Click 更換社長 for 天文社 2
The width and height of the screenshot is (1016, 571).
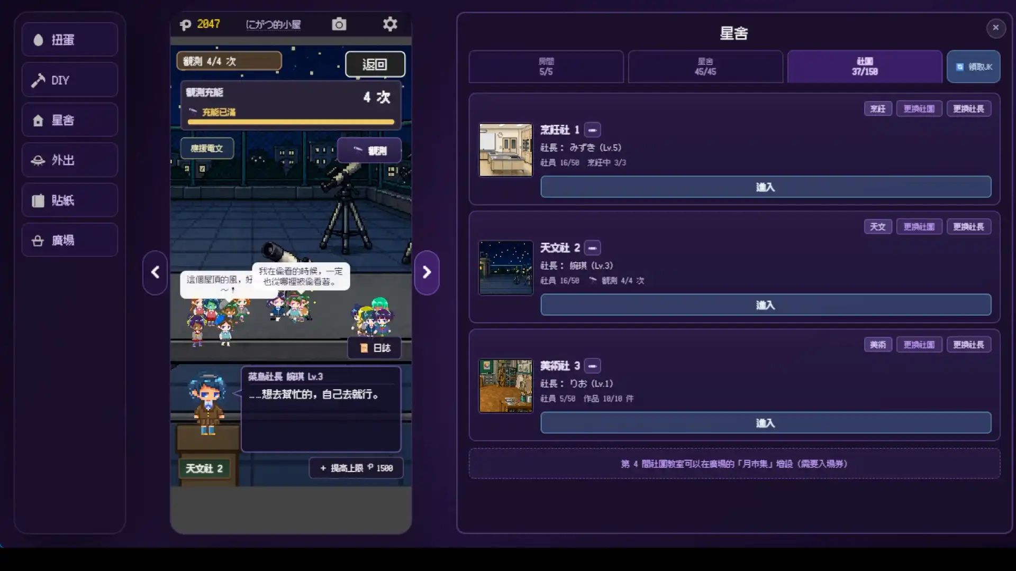(x=969, y=227)
